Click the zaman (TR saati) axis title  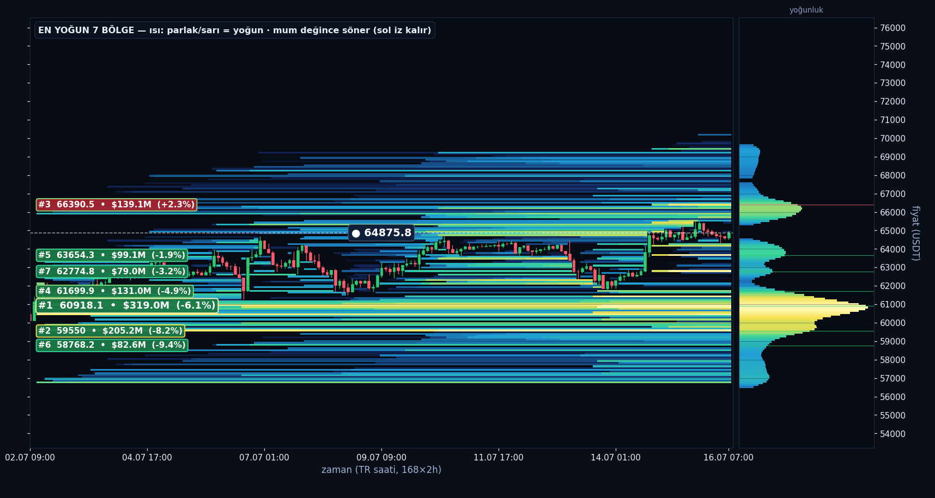pyautogui.click(x=381, y=470)
